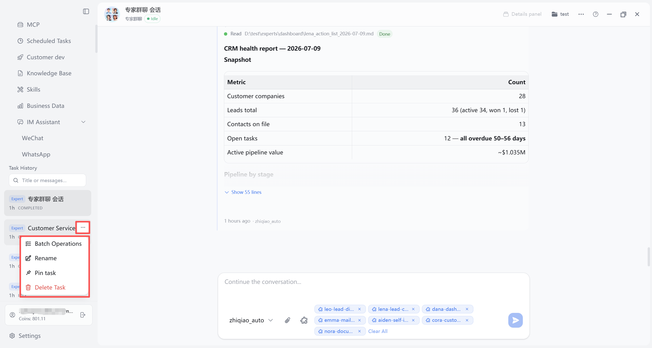Viewport: 652px width, 348px height.
Task: Open the skills puzzle-piece icon
Action: (x=304, y=320)
